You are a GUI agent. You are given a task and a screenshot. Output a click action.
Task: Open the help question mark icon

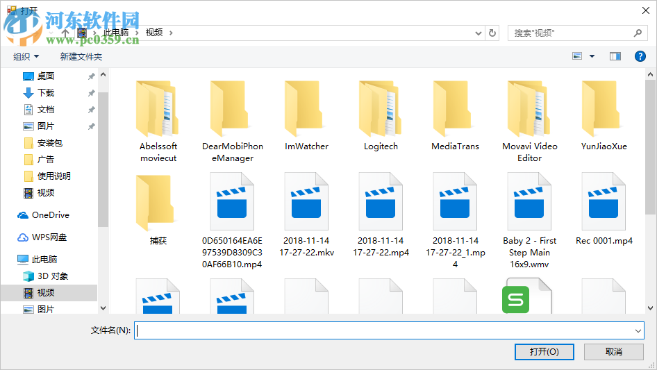[640, 56]
